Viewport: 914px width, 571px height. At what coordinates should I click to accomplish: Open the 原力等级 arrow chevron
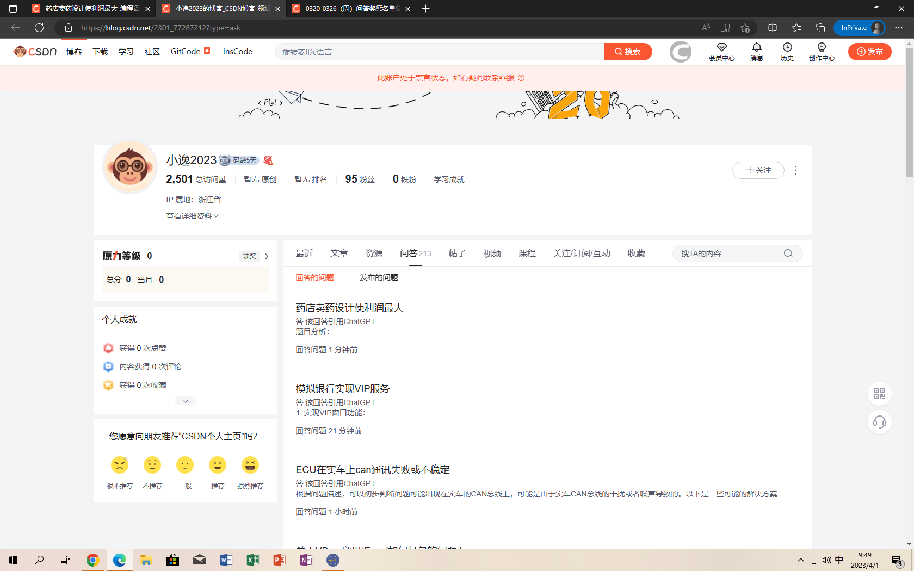(x=267, y=256)
